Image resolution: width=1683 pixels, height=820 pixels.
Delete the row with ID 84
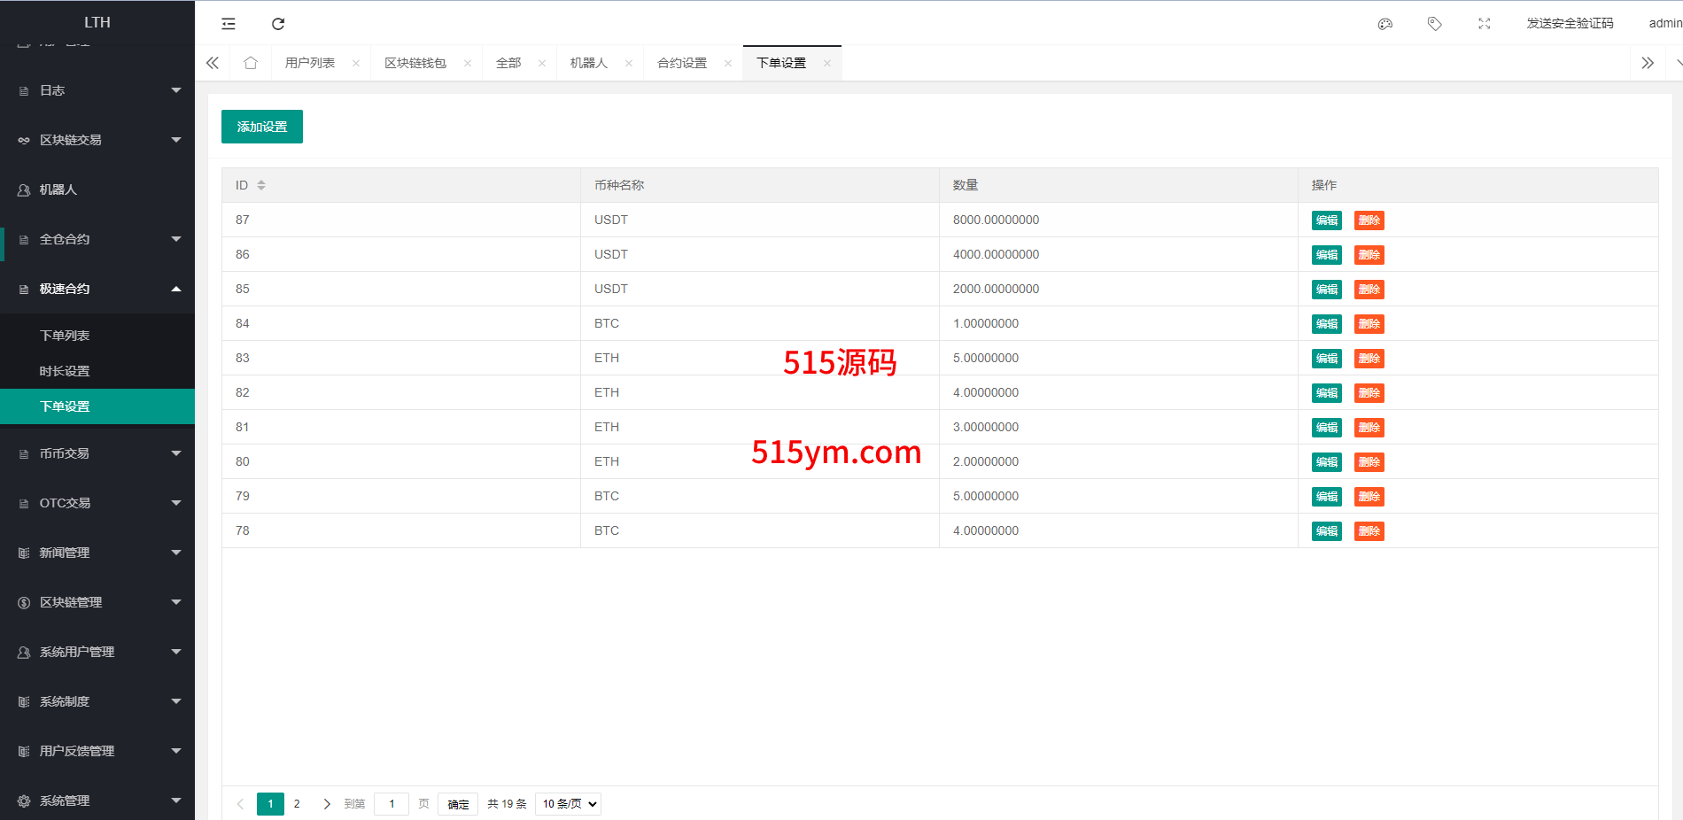(x=1369, y=324)
